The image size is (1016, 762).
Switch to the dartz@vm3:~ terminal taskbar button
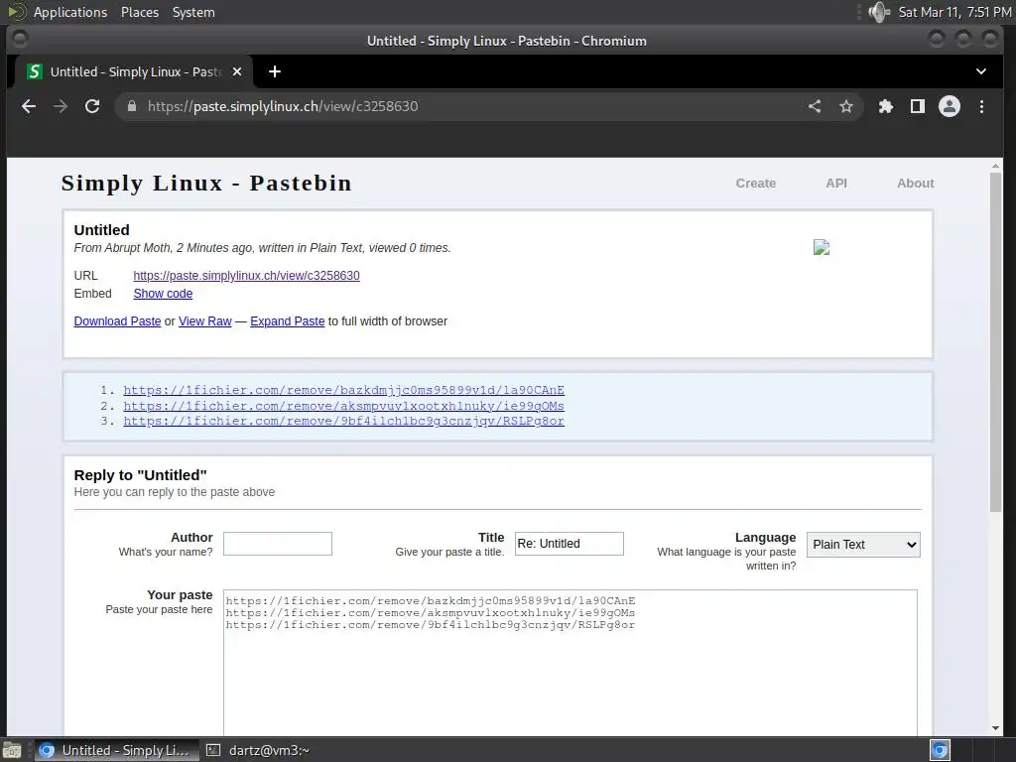coord(258,750)
